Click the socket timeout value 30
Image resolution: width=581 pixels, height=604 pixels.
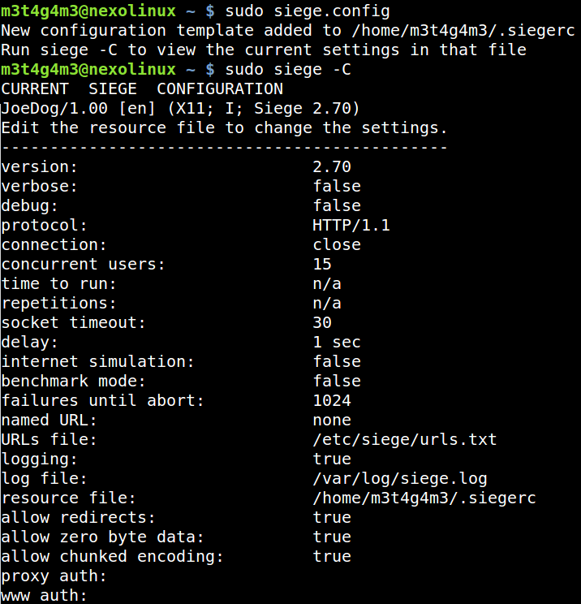tap(322, 322)
